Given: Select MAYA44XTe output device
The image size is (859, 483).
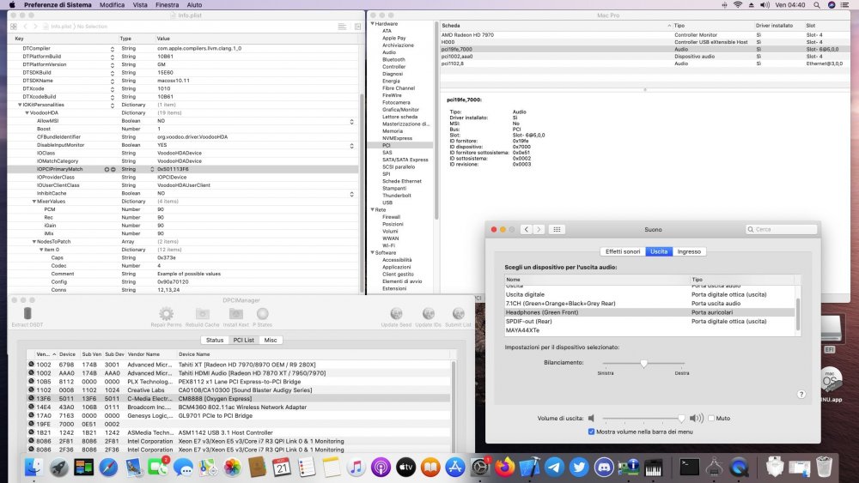Looking at the screenshot, I should [649, 330].
